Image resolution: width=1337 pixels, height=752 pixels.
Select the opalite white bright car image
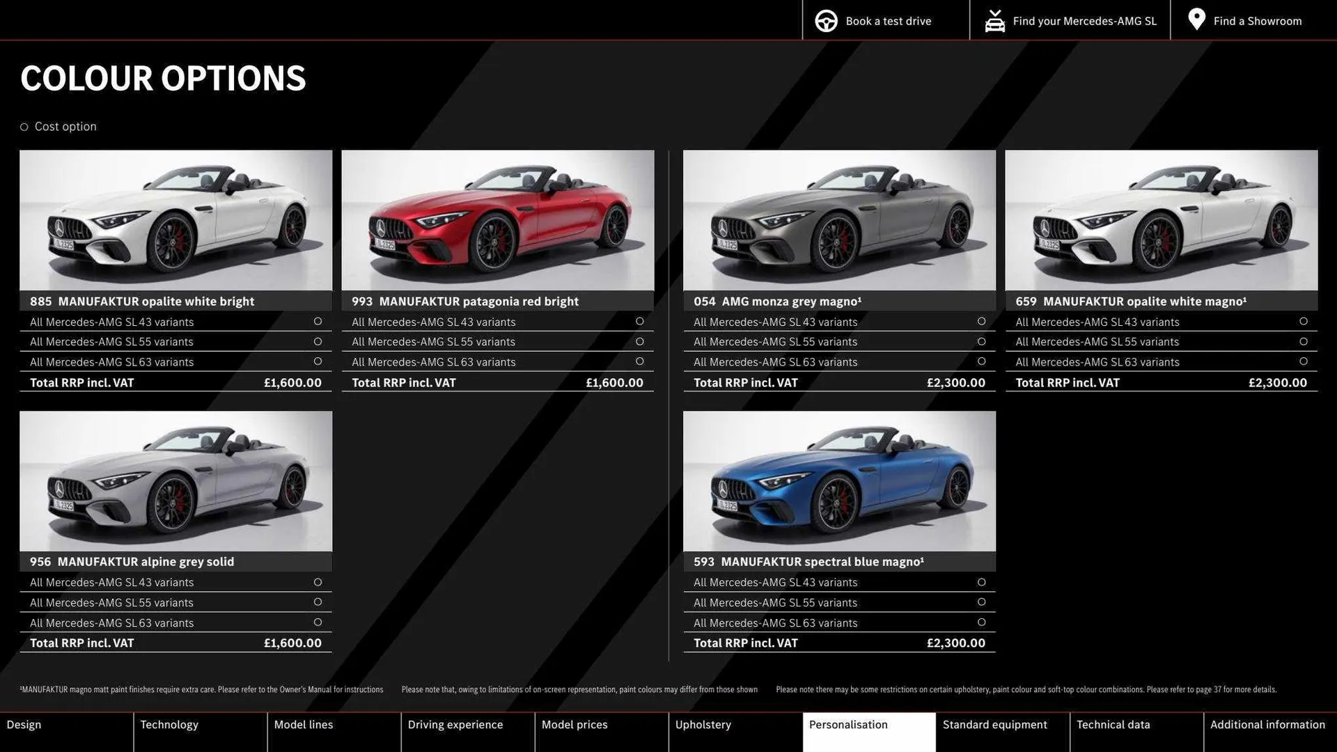(175, 220)
